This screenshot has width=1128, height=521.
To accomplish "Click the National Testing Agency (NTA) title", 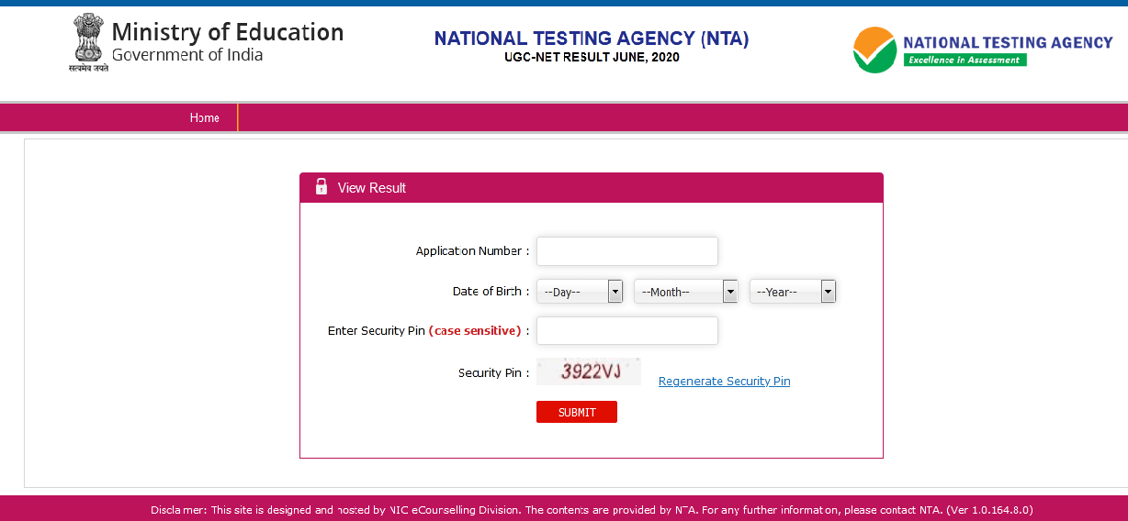I will [x=592, y=39].
